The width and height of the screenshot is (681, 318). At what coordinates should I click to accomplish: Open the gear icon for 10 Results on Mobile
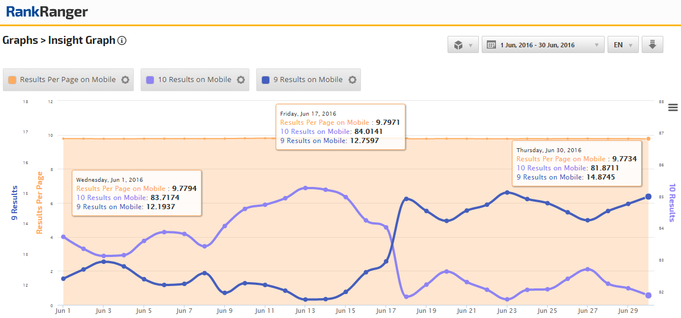pos(241,80)
